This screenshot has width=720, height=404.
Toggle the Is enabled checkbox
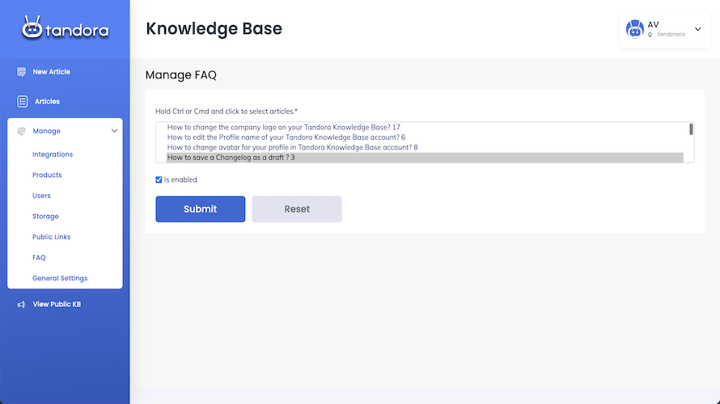point(159,179)
